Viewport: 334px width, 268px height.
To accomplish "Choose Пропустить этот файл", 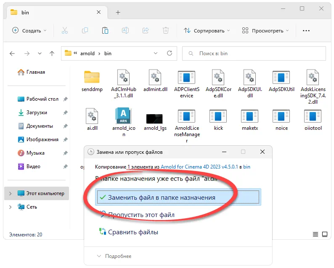I will (x=137, y=214).
